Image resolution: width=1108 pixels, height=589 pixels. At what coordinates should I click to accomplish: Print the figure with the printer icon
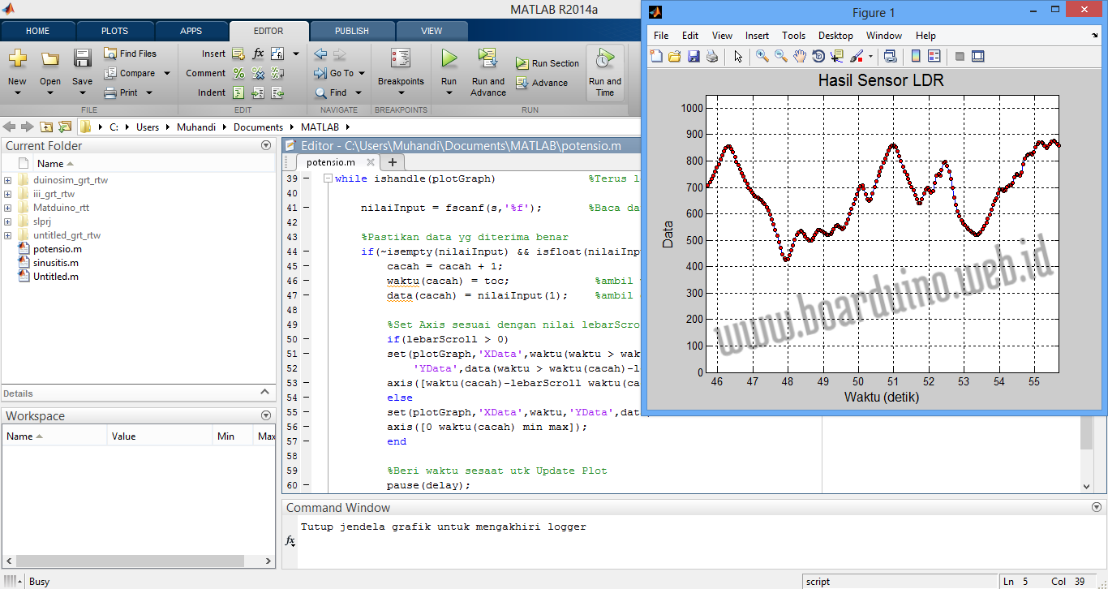pyautogui.click(x=712, y=56)
